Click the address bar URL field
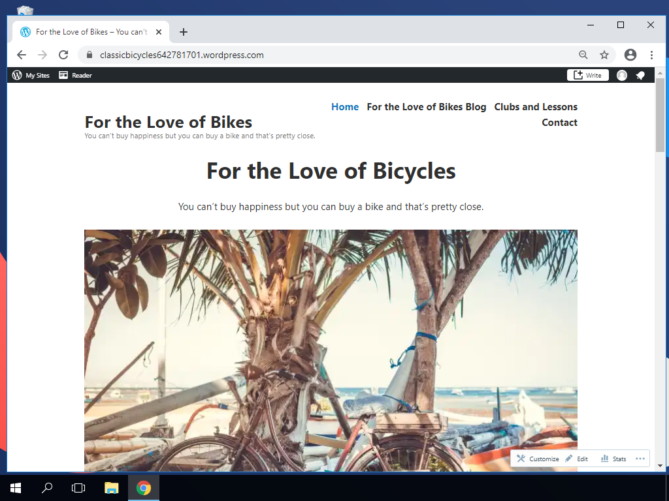 point(333,55)
